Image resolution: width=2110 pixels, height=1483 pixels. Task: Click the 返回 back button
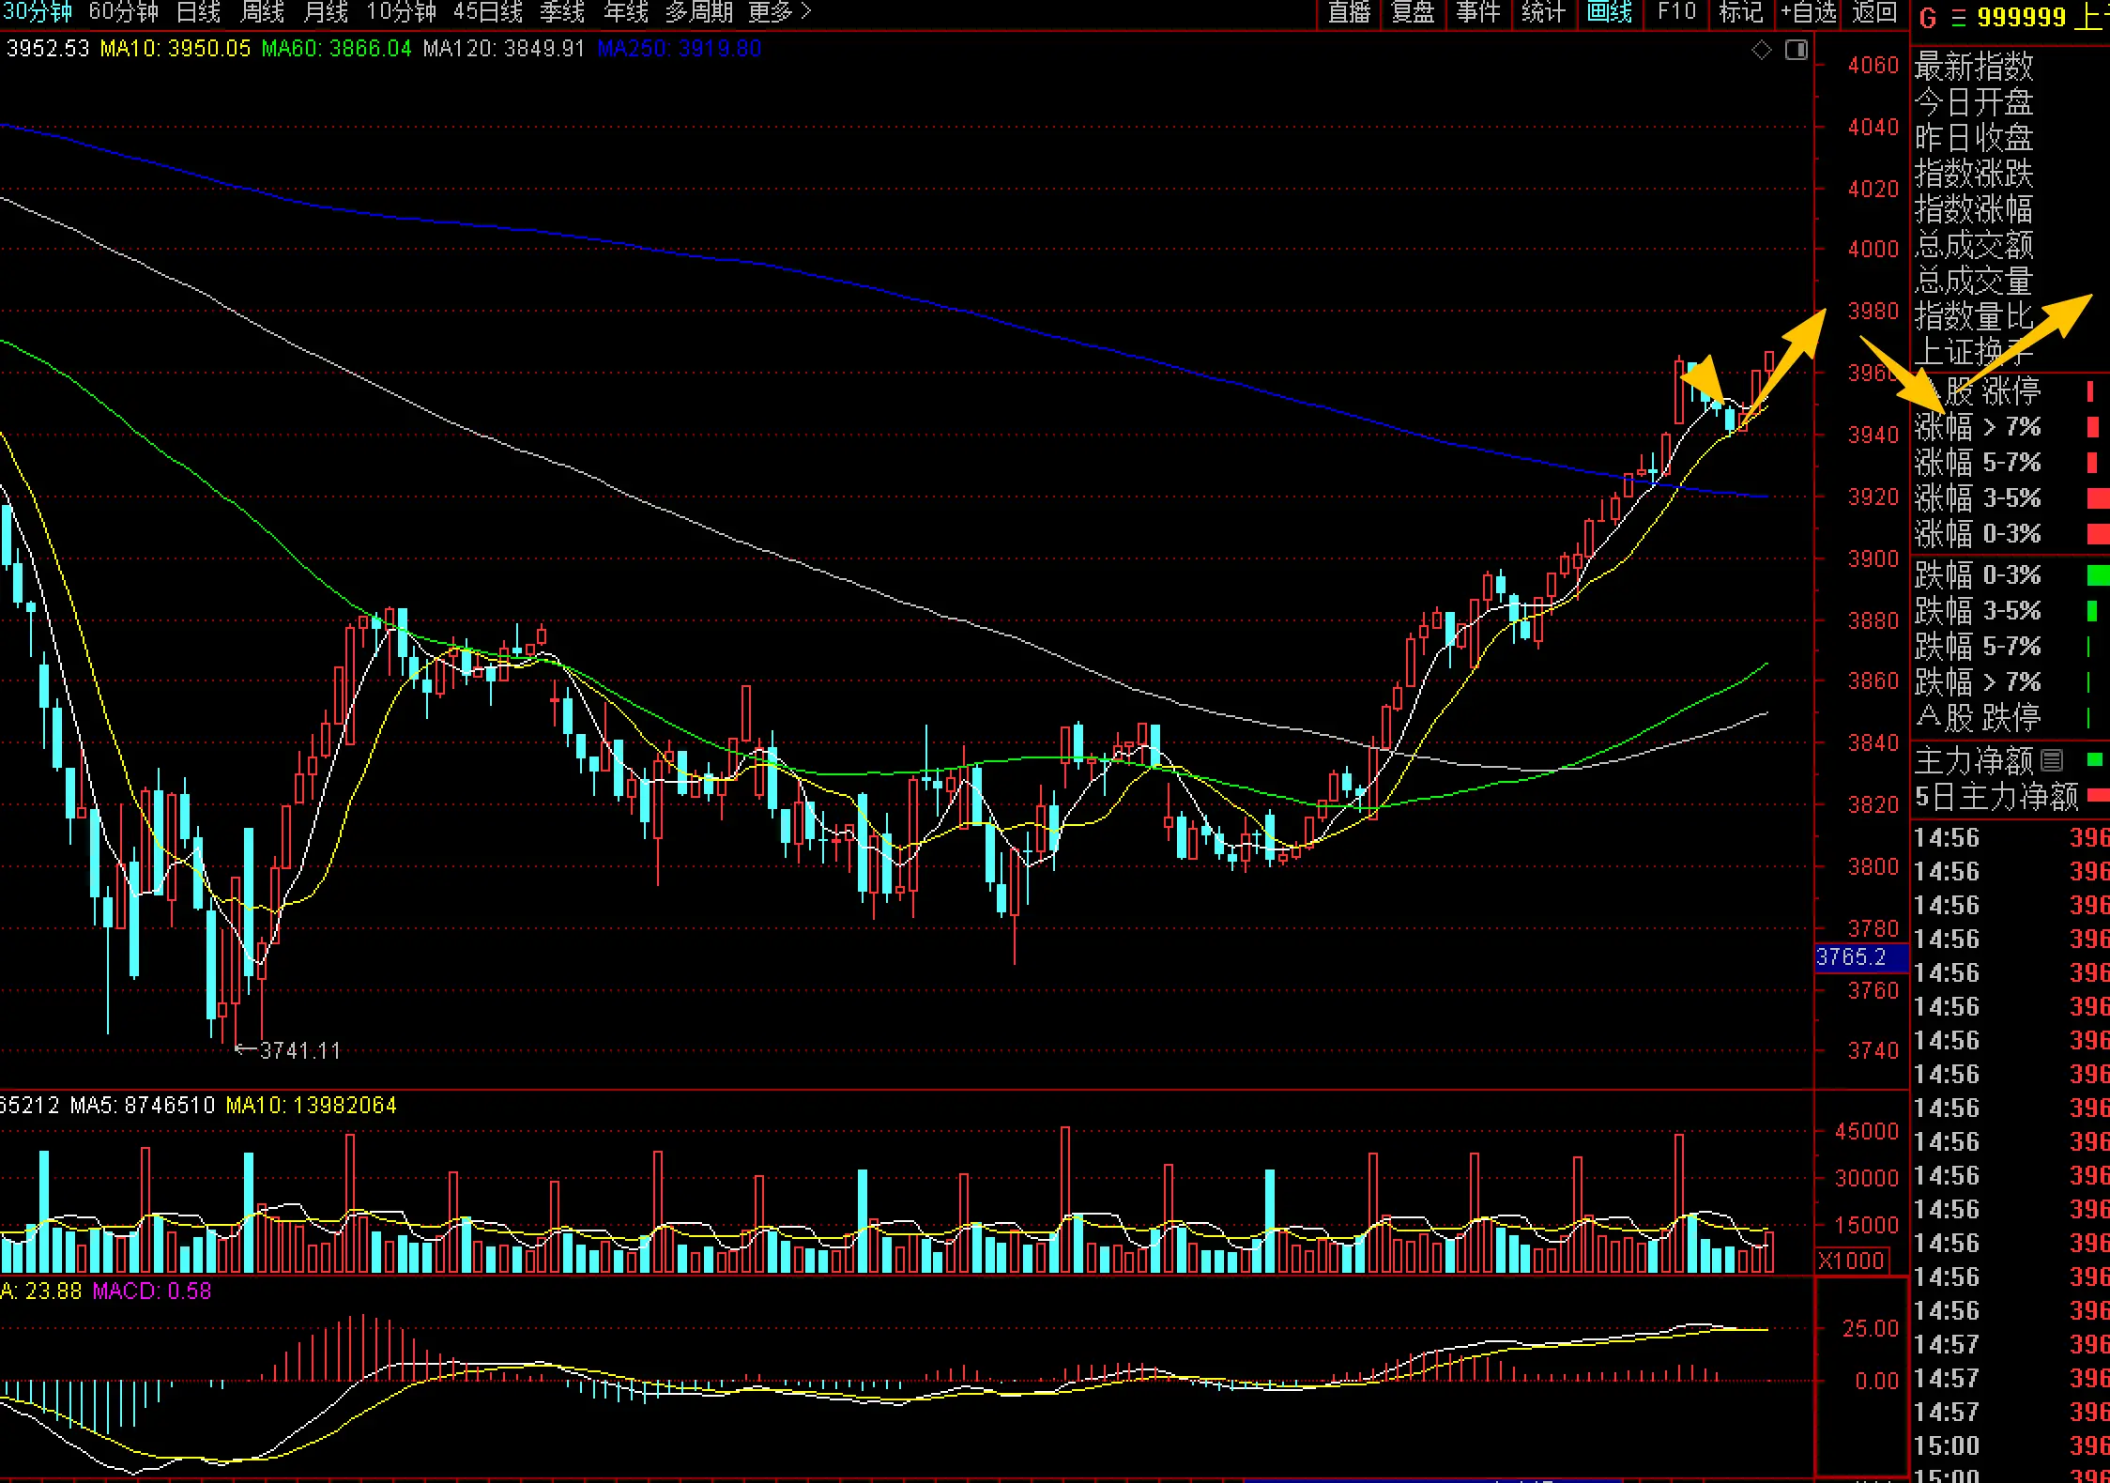(1875, 13)
